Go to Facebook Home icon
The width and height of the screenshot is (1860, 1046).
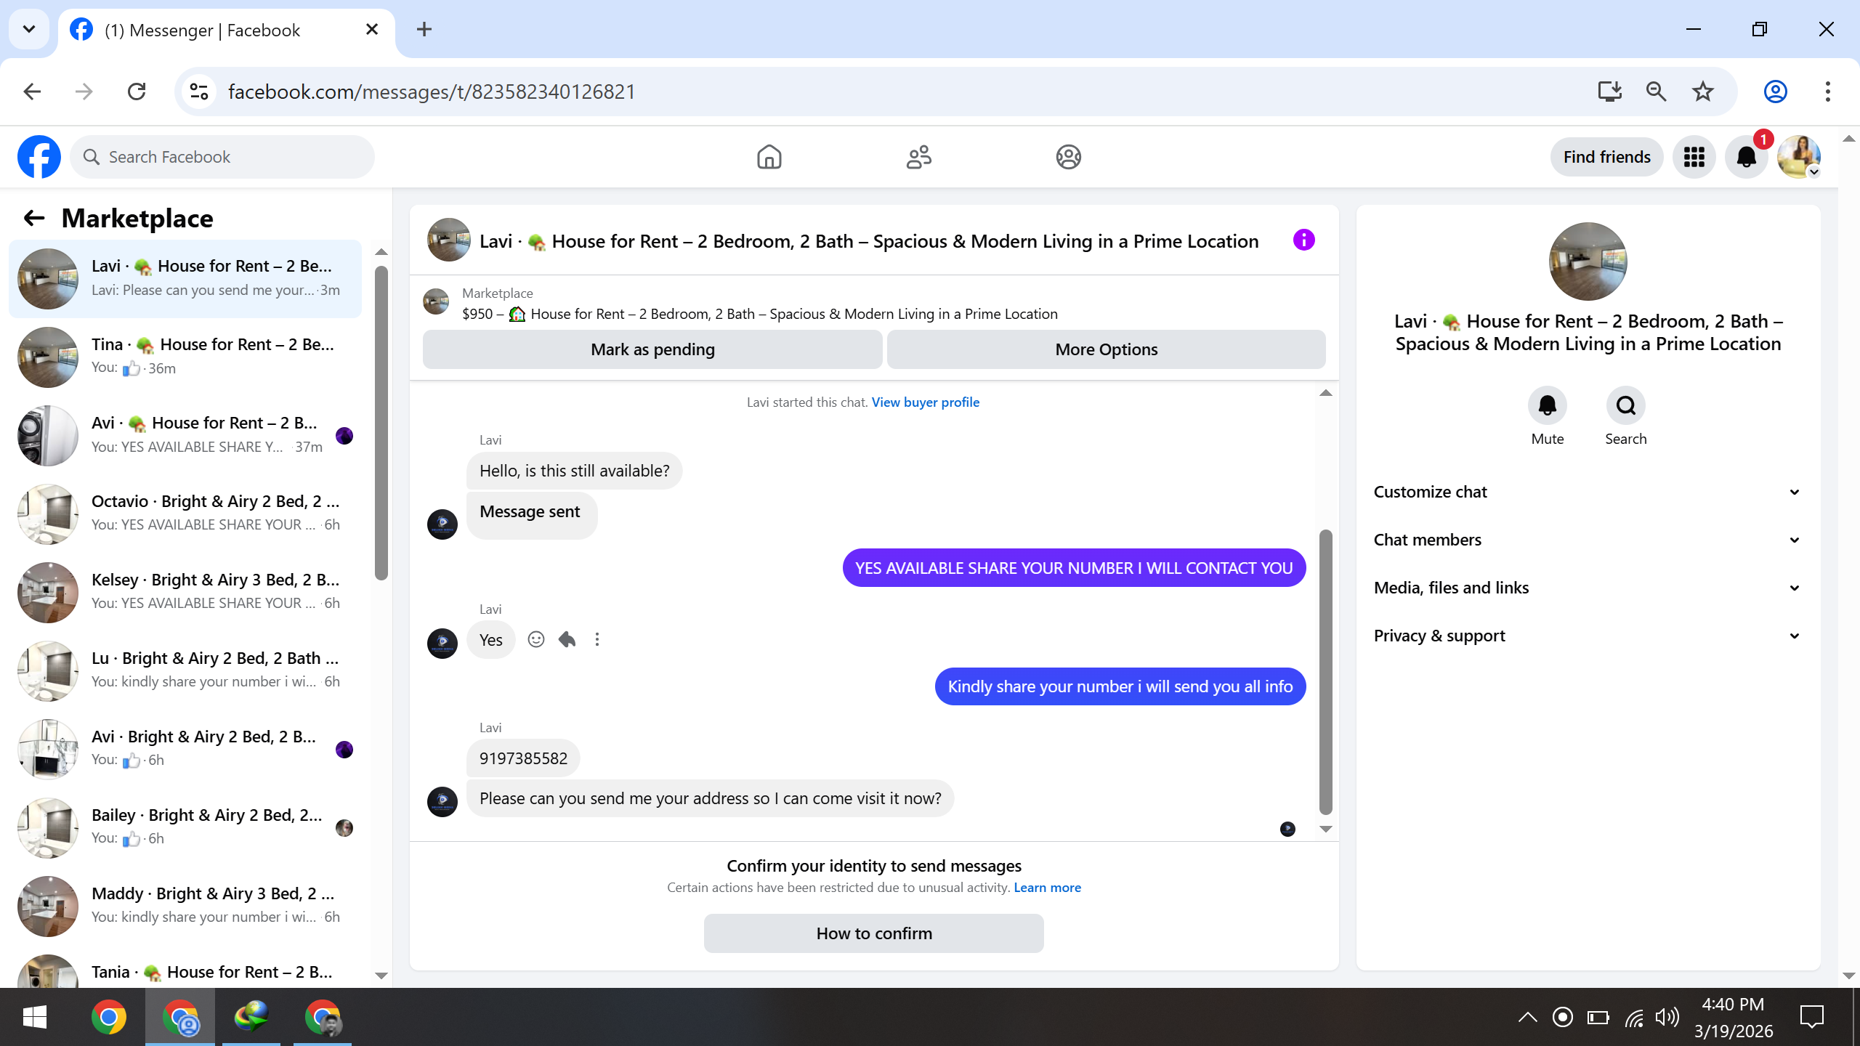(769, 157)
